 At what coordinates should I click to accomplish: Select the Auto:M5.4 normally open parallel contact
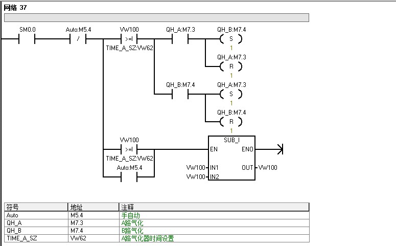pos(129,177)
